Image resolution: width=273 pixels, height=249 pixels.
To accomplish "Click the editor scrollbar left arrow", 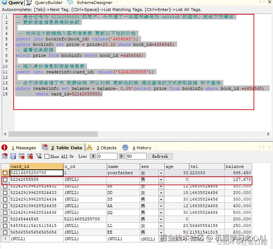I will pyautogui.click(x=5, y=134).
